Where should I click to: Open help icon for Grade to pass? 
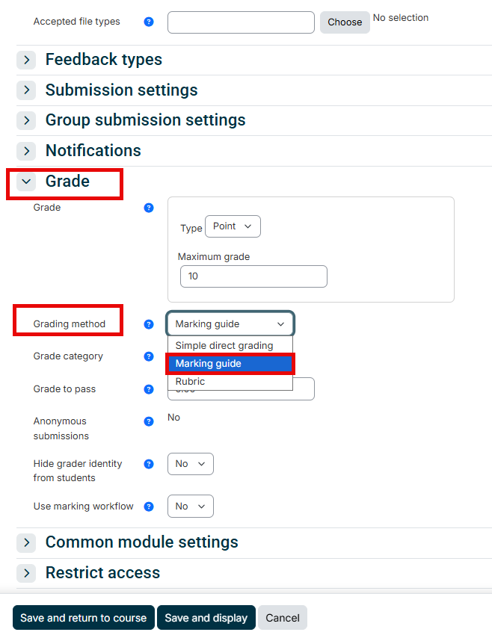click(x=149, y=389)
